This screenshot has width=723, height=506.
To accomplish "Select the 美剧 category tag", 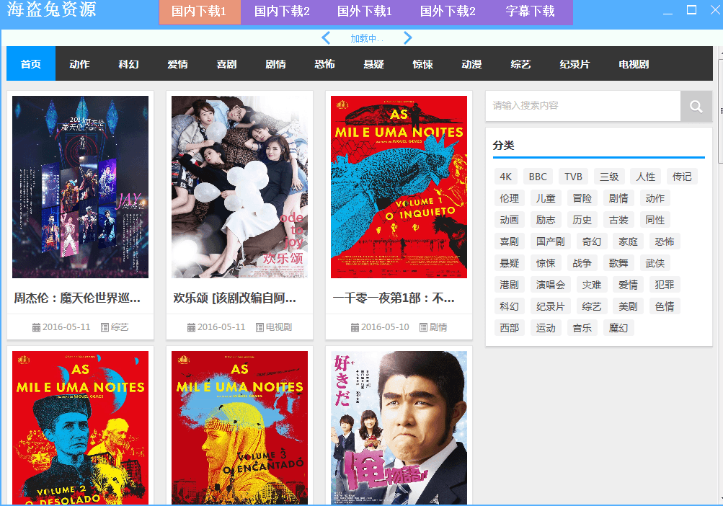I will pos(629,307).
